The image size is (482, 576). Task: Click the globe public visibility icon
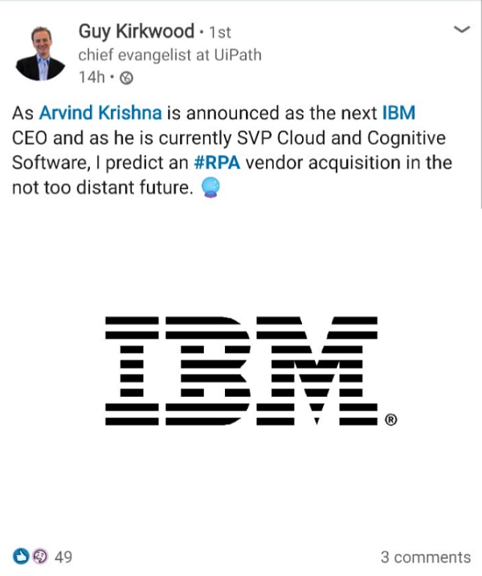(126, 78)
